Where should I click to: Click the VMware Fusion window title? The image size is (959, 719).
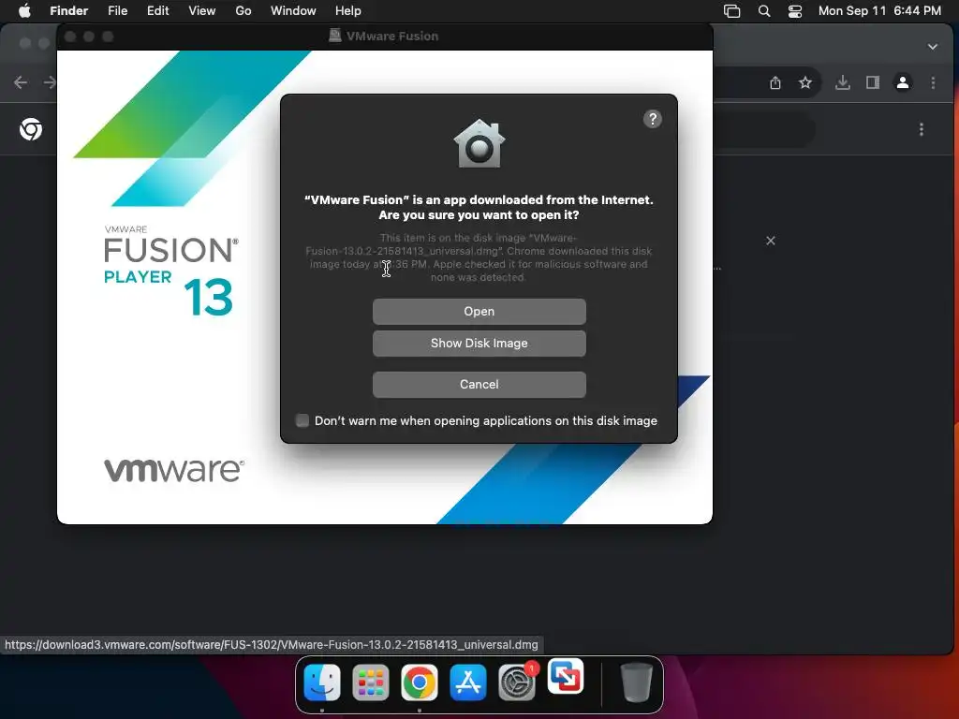pyautogui.click(x=392, y=37)
